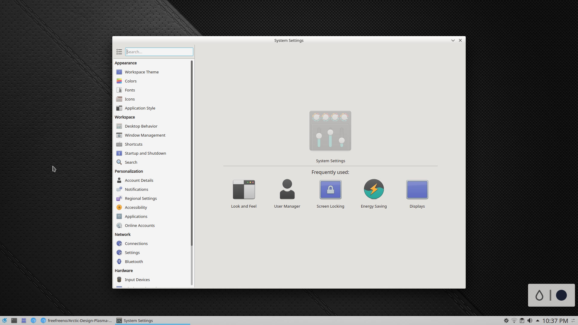This screenshot has height=325, width=578.
Task: Open the file manager taskbar icon
Action: tap(24, 320)
